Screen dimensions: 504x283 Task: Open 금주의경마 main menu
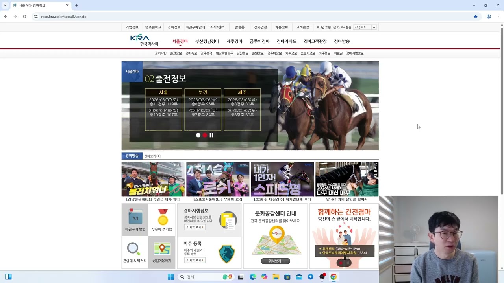[259, 41]
